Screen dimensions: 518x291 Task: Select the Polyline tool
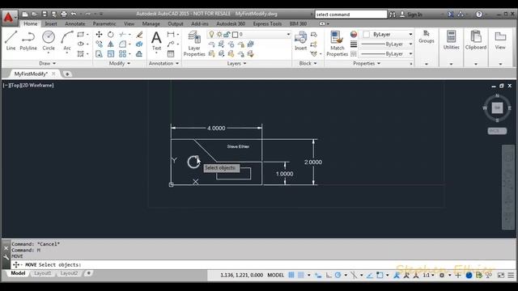point(28,40)
